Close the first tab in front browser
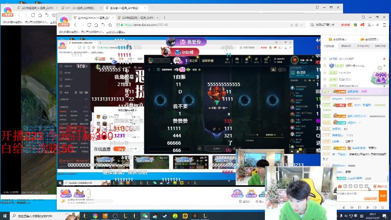Image resolution: width=391 pixels, height=220 pixels. [x=113, y=18]
